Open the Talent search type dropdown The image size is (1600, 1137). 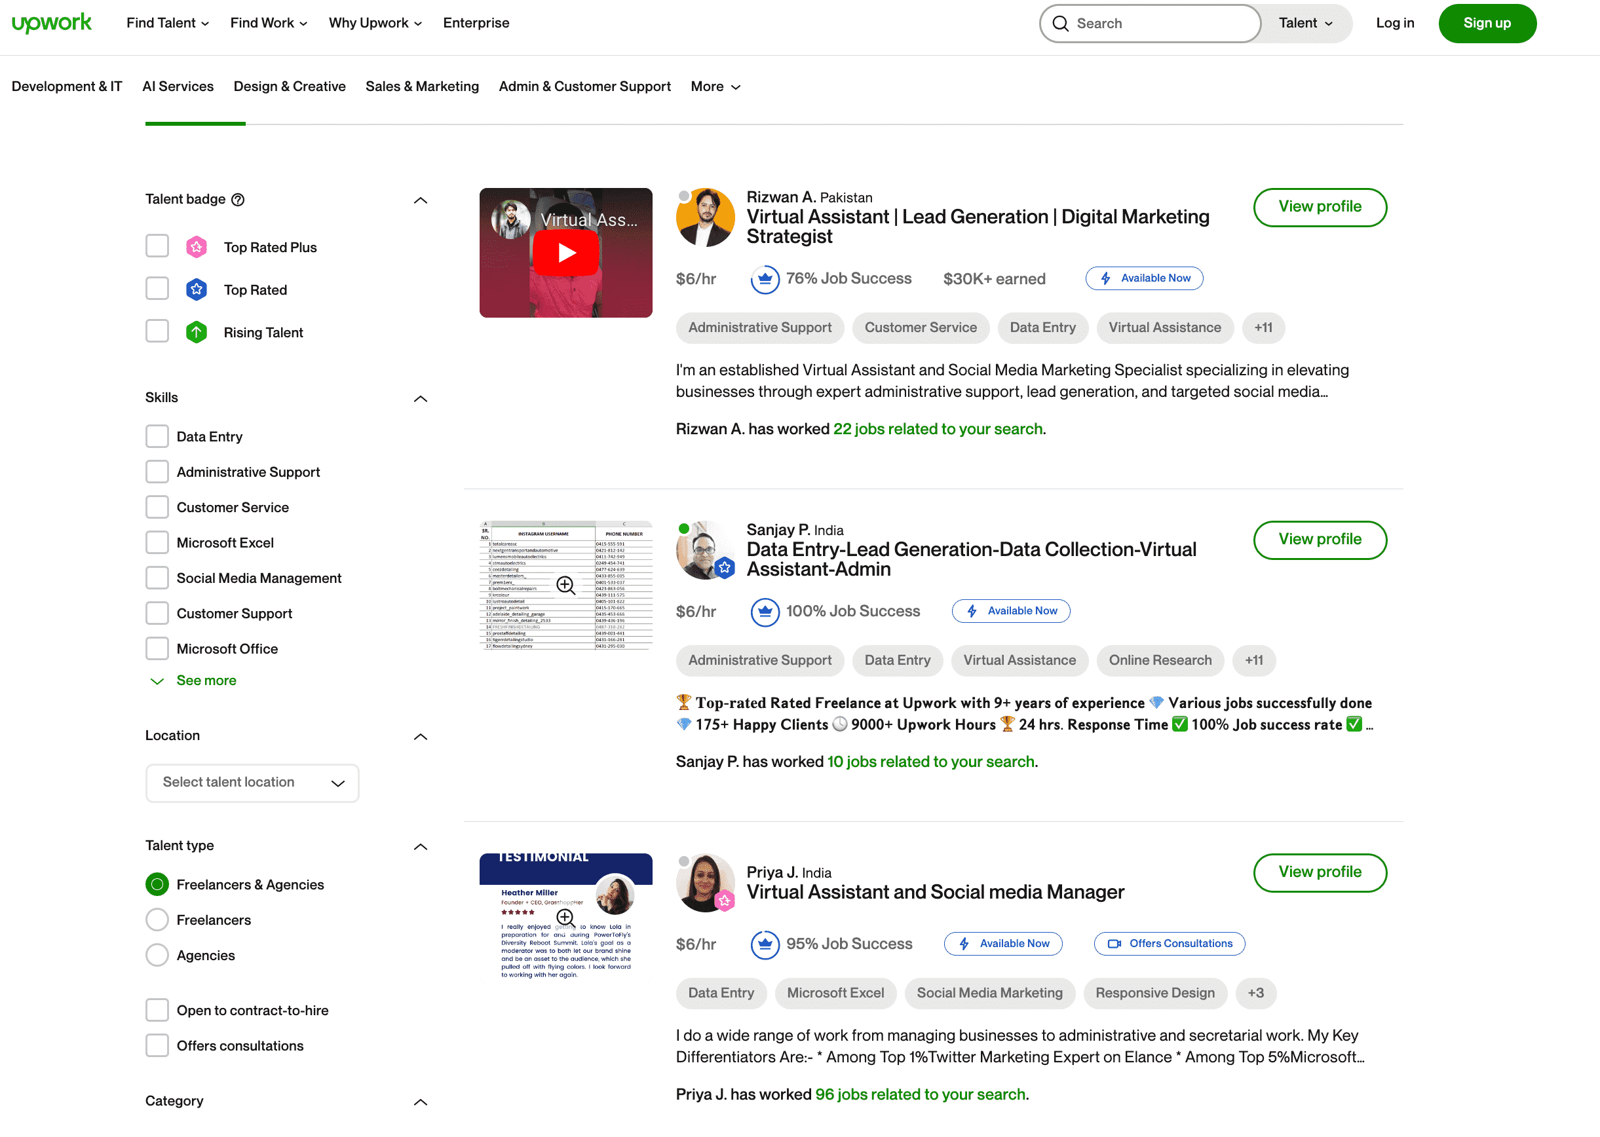1305,23
